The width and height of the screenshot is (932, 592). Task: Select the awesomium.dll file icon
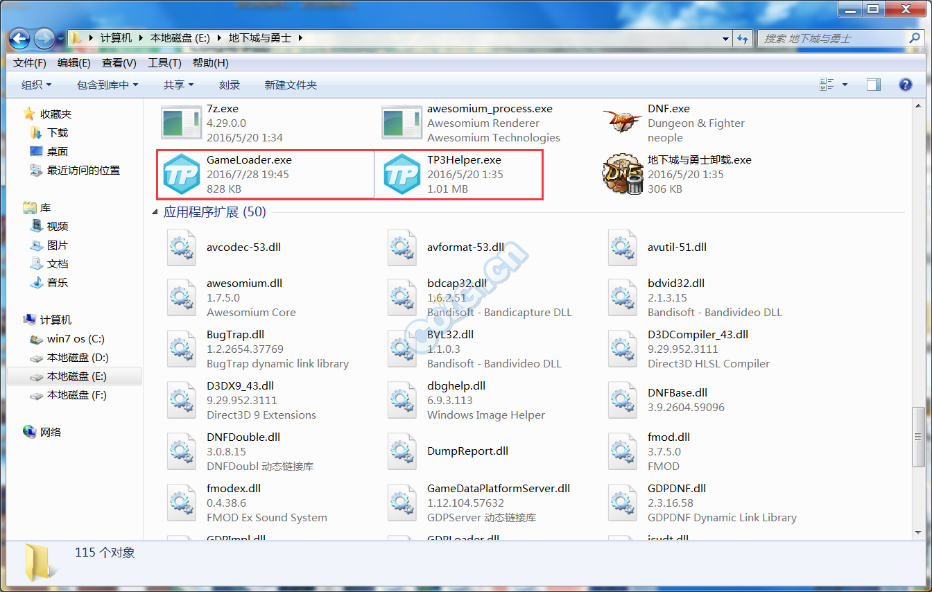point(182,297)
